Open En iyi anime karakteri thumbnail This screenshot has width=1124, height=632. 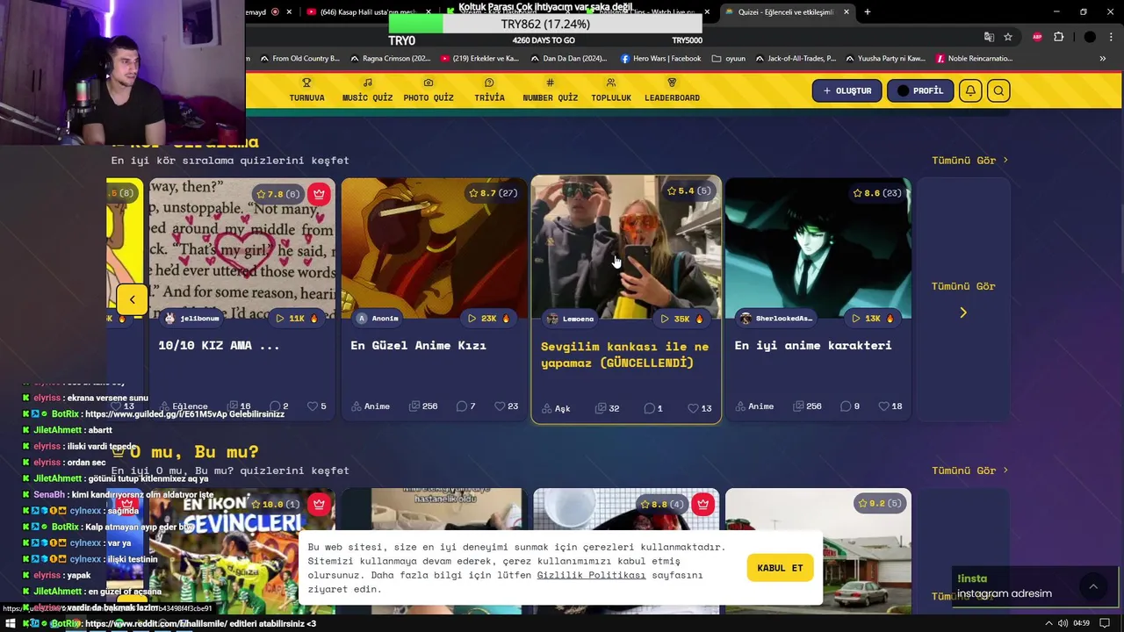point(818,248)
